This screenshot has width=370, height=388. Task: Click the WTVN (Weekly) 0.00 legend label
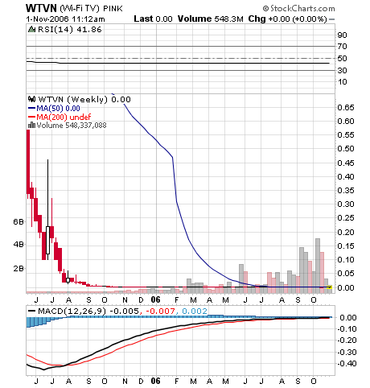pos(84,99)
